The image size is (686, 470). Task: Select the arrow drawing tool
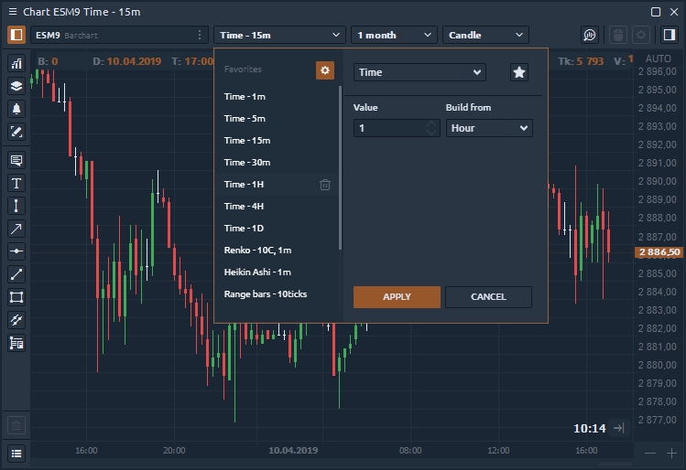click(16, 229)
